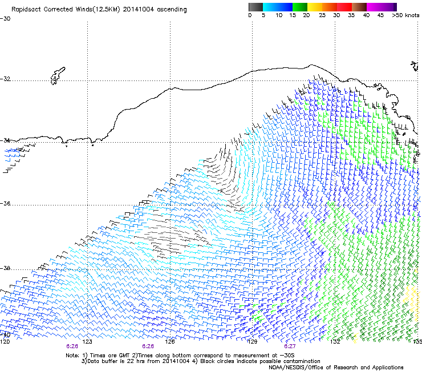Click the latitude label '-38'

click(5, 268)
